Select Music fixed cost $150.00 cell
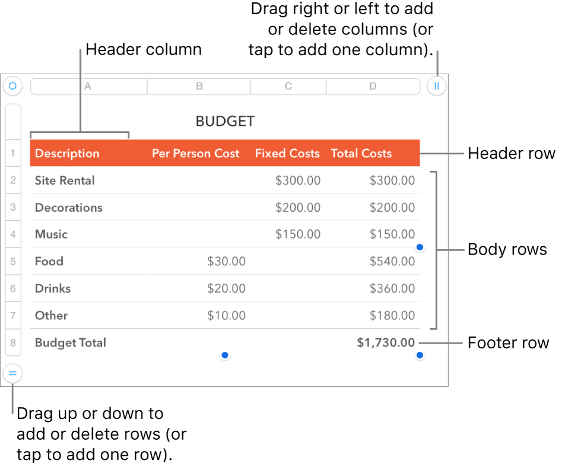Viewport: 562px width, 467px height. click(288, 234)
